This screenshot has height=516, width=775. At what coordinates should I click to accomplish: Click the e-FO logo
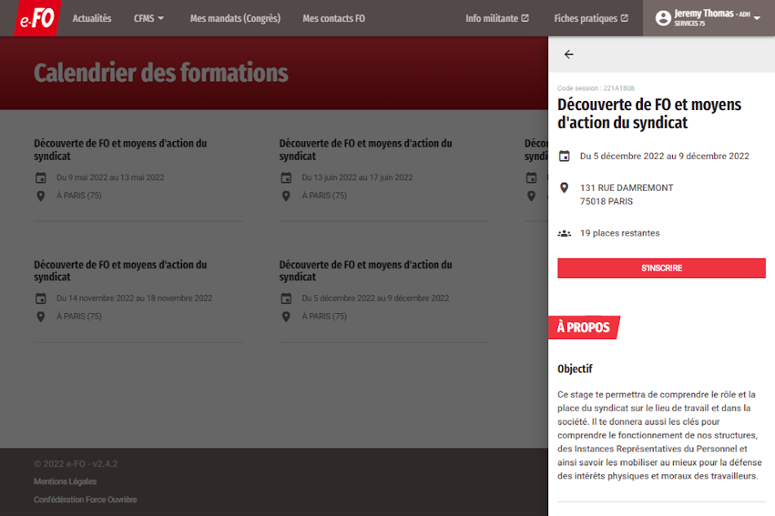click(36, 18)
